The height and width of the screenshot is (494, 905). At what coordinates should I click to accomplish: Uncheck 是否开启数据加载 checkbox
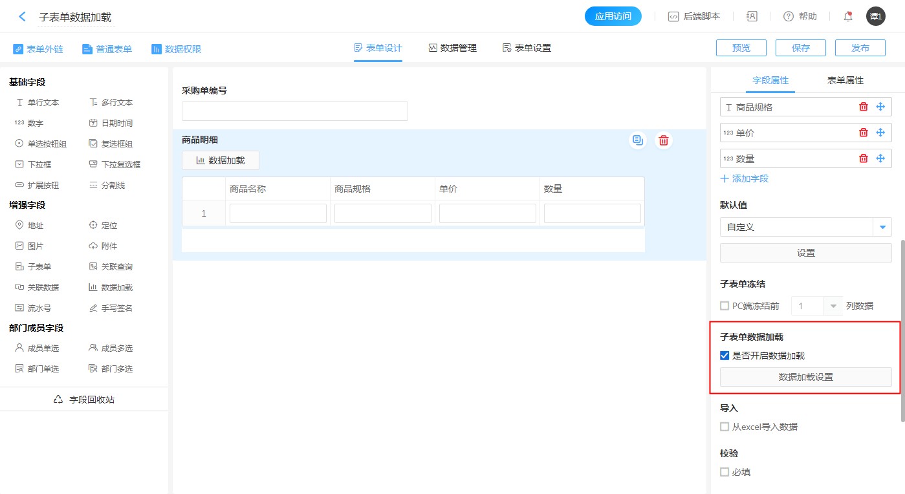[x=725, y=356]
